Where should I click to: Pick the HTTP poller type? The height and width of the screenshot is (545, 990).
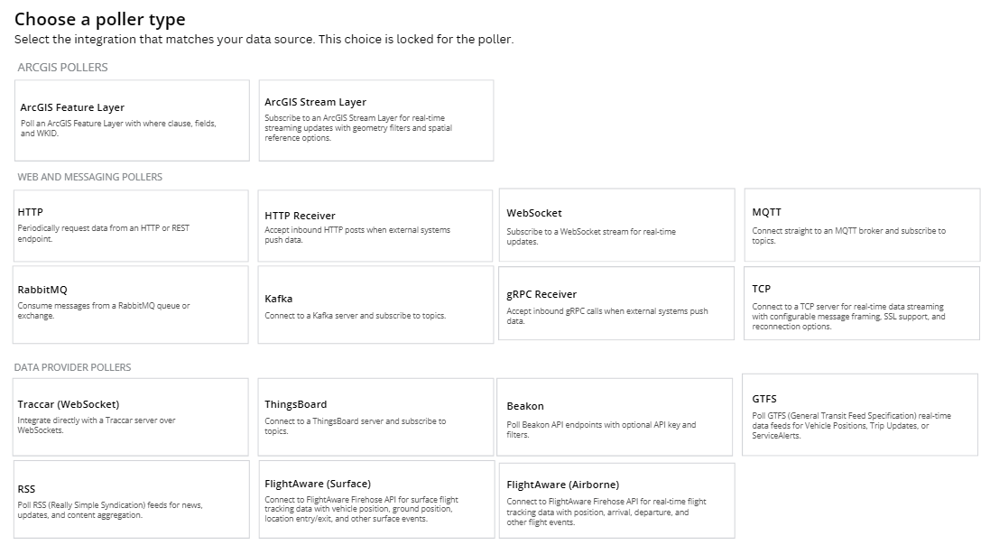132,225
